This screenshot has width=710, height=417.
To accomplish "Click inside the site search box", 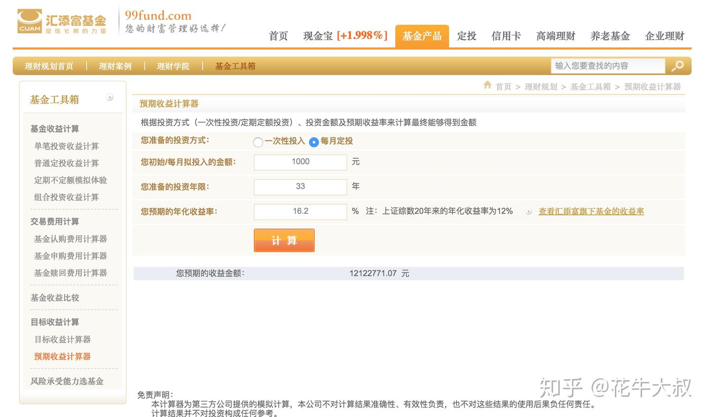I will [606, 65].
